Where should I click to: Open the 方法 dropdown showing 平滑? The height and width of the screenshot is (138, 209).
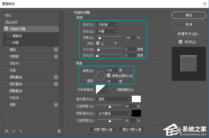pyautogui.click(x=107, y=31)
